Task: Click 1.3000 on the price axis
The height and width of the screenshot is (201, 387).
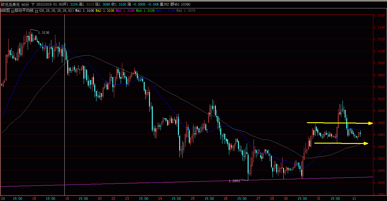Action: click(x=380, y=111)
